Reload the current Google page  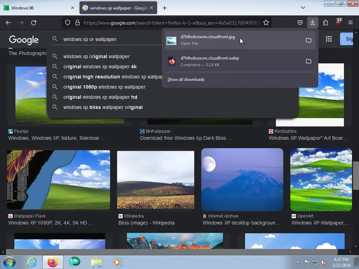click(x=34, y=23)
